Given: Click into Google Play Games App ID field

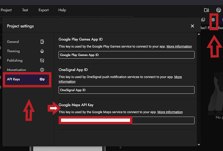Looking at the screenshot, I should [x=126, y=55].
